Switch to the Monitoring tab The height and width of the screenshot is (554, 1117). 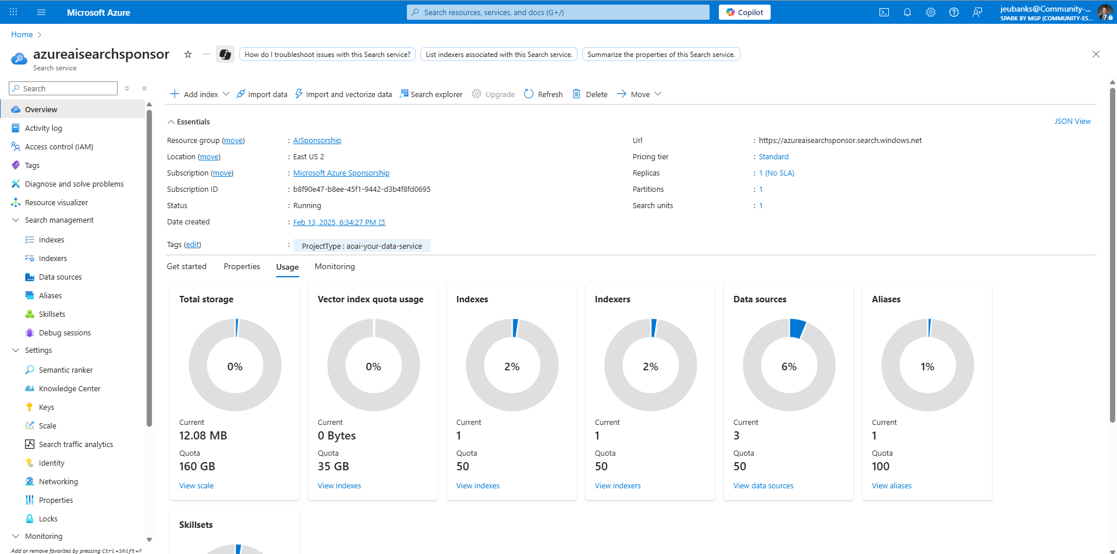[x=335, y=266]
